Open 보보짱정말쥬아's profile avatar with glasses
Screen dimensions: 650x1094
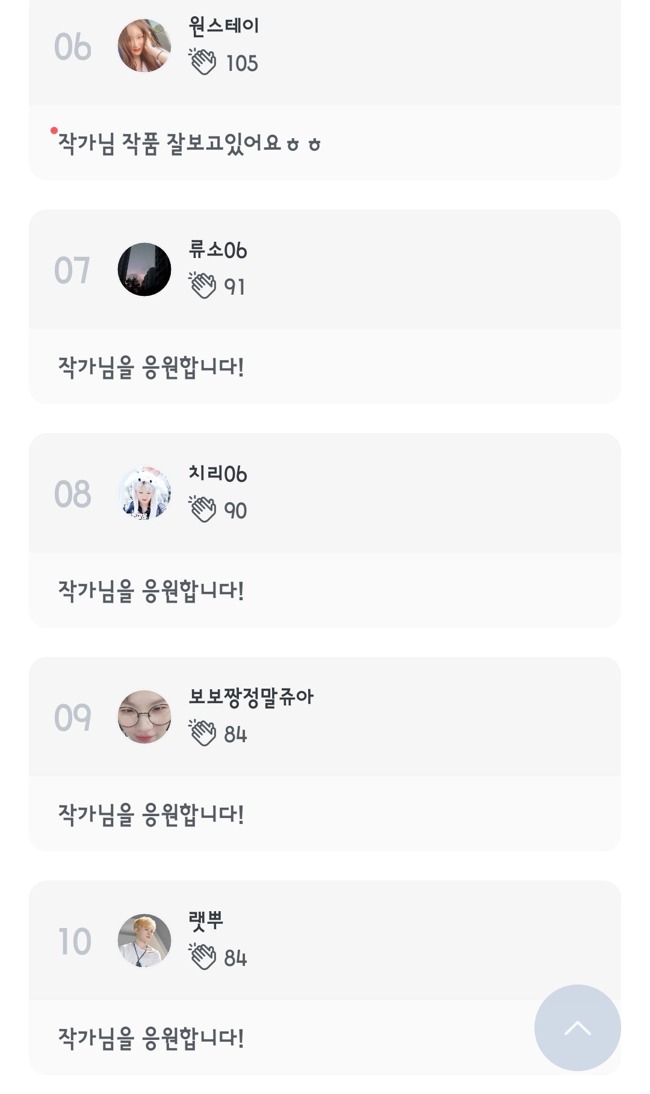144,717
